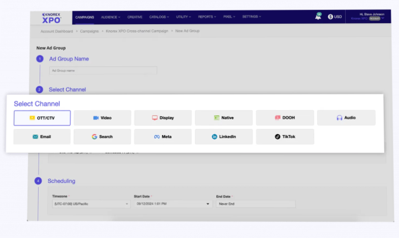Select the Video channel
This screenshot has width=399, height=238.
102,118
